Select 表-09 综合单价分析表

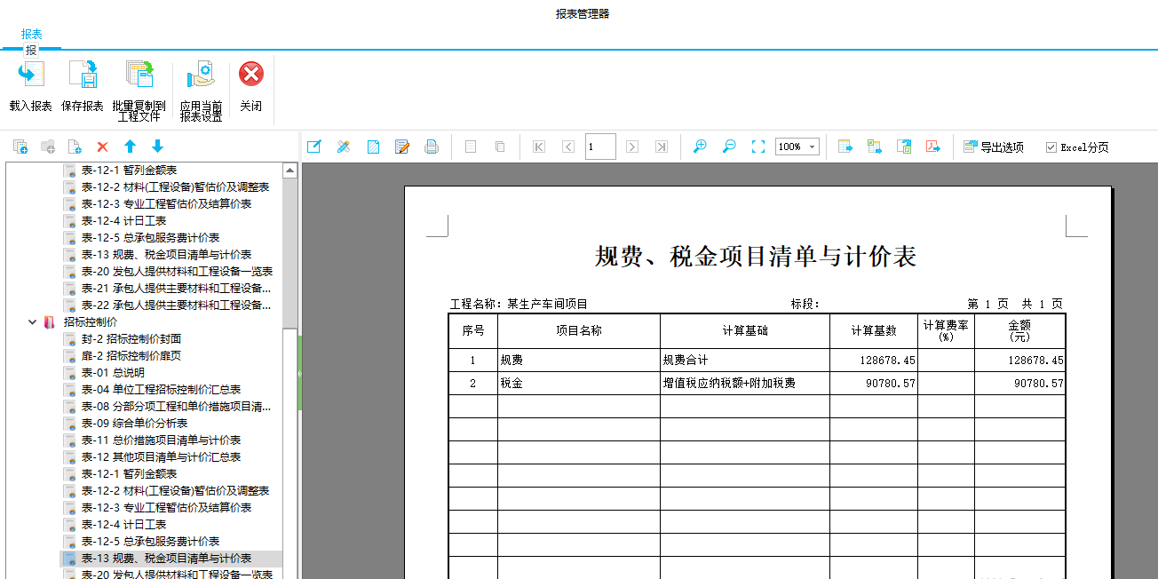coord(134,423)
